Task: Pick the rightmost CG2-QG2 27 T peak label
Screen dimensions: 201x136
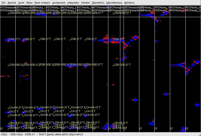Action: pyautogui.click(x=122, y=65)
